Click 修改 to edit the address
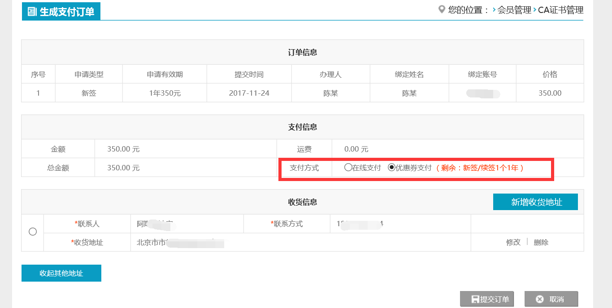The height and width of the screenshot is (308, 612). 513,242
